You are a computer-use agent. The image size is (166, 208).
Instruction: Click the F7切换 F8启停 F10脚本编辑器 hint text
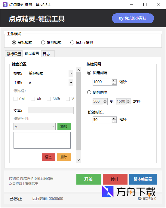pyautogui.click(x=31, y=179)
